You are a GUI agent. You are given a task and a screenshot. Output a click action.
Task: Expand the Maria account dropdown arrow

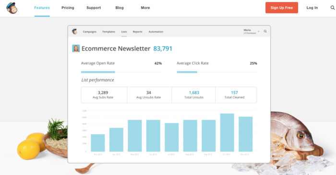[x=259, y=32]
